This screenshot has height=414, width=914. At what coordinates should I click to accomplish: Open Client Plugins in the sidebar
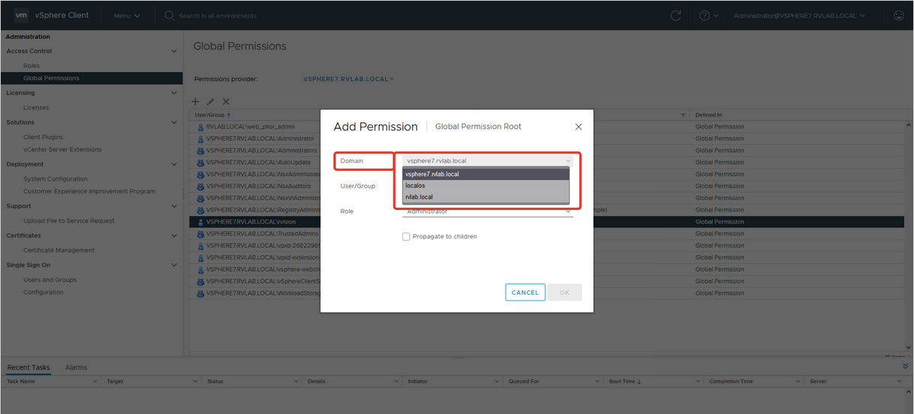point(44,137)
